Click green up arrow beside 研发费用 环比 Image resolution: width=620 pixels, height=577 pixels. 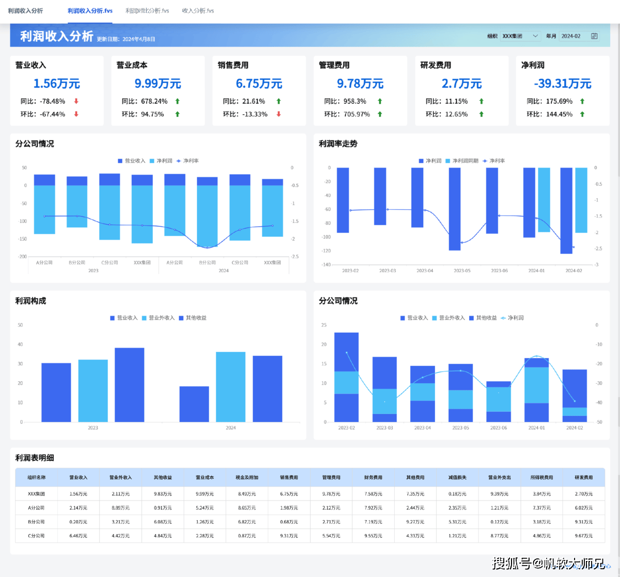(x=481, y=114)
